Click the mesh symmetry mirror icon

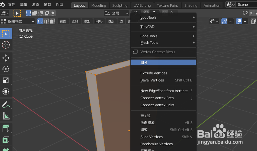tap(245, 13)
